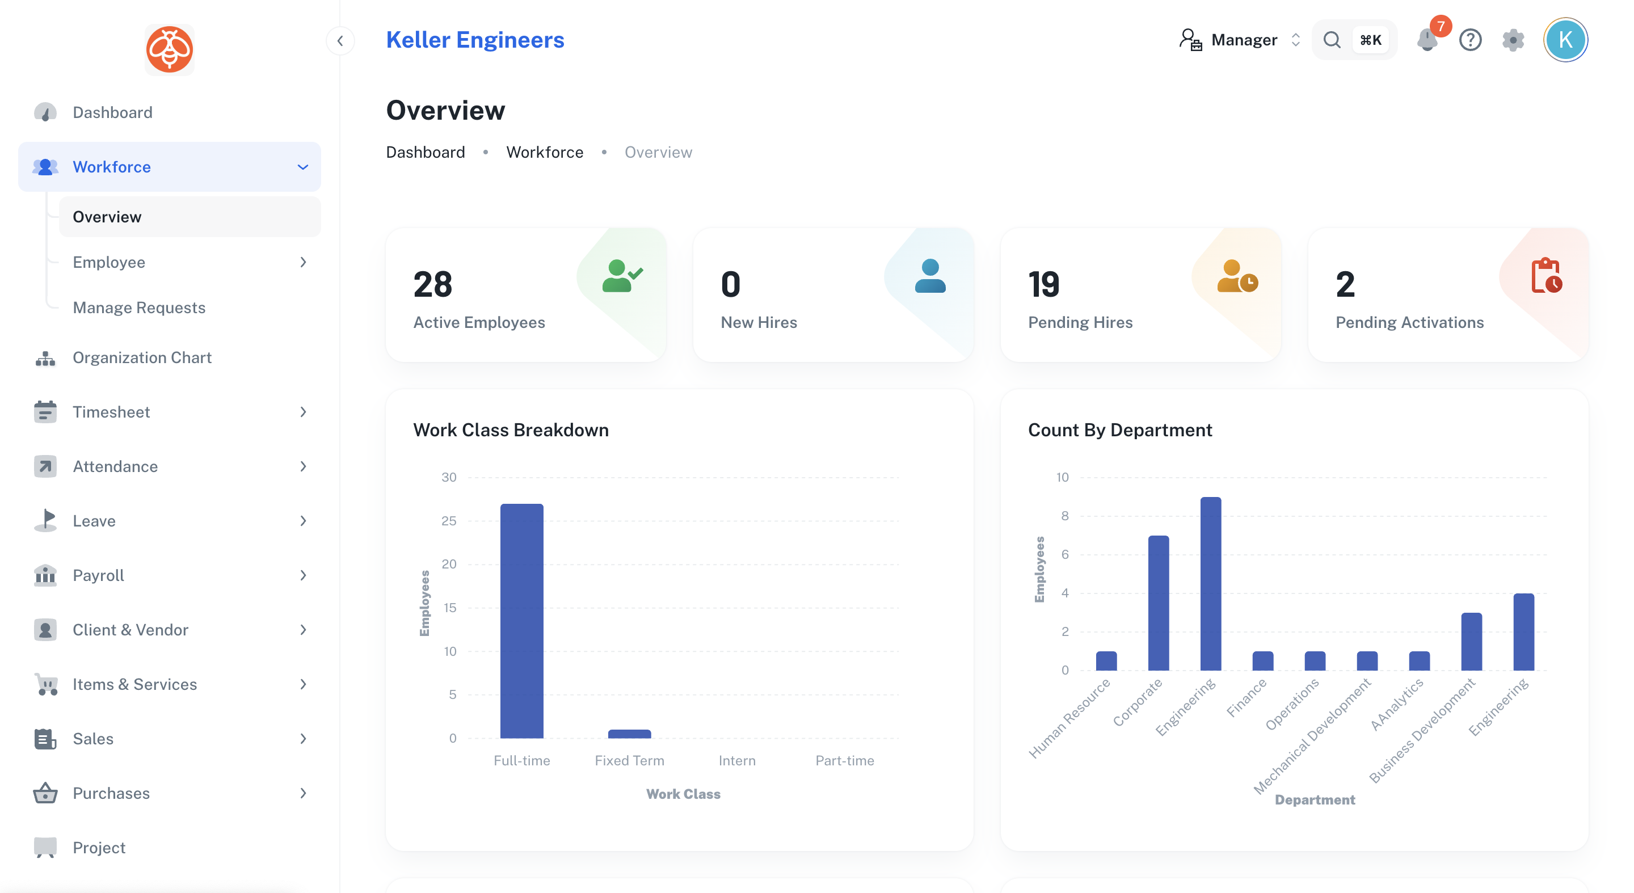Click the orange bee logo
Viewport: 1634px width, 893px height.
click(170, 49)
